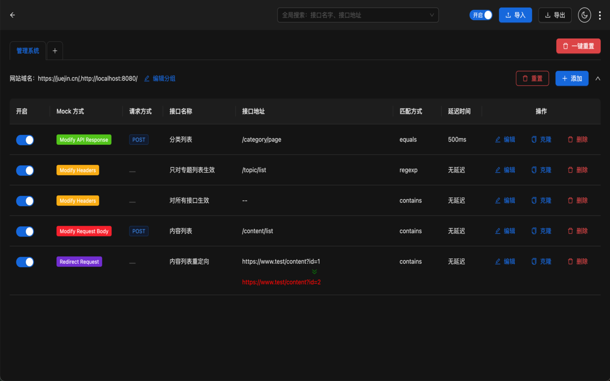
Task: Click the 一键重置 reset button
Action: [x=578, y=46]
